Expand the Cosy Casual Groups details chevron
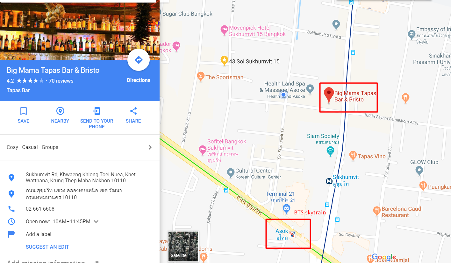This screenshot has width=451, height=263. tap(150, 147)
